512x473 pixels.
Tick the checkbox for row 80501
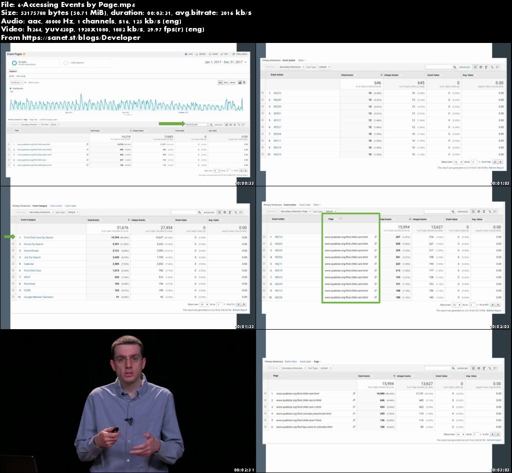click(262, 113)
